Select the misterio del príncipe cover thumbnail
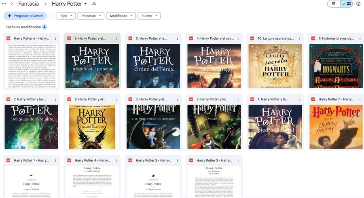Viewport: 364px width, 198px height. [92, 66]
